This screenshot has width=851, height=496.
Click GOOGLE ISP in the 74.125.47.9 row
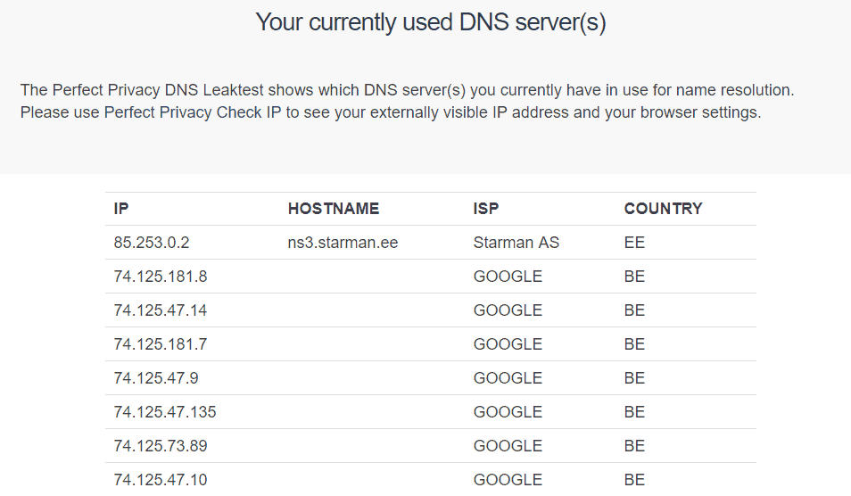[x=508, y=377]
